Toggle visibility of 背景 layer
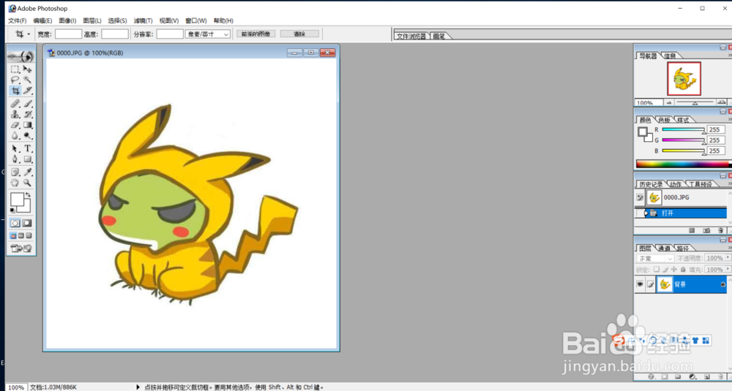The width and height of the screenshot is (732, 391). [x=640, y=284]
